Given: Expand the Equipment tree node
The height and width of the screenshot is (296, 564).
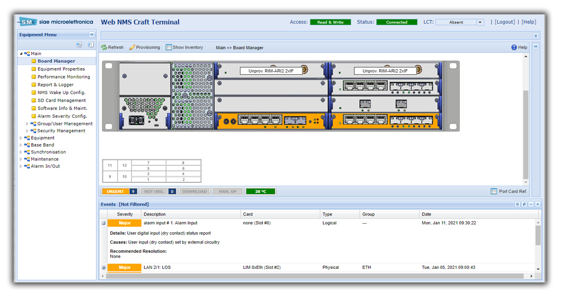Looking at the screenshot, I should click(x=21, y=138).
